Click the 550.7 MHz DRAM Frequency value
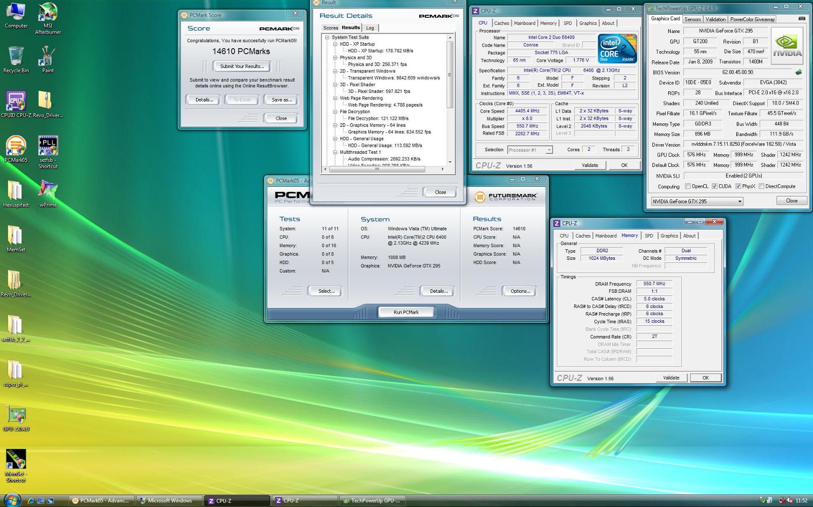This screenshot has height=507, width=813. (x=654, y=284)
